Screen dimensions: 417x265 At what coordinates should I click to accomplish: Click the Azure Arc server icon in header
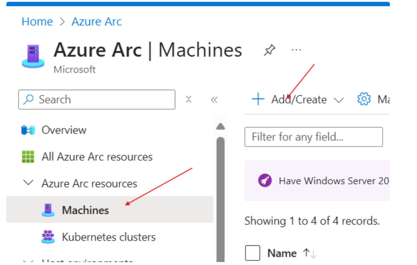(x=33, y=56)
